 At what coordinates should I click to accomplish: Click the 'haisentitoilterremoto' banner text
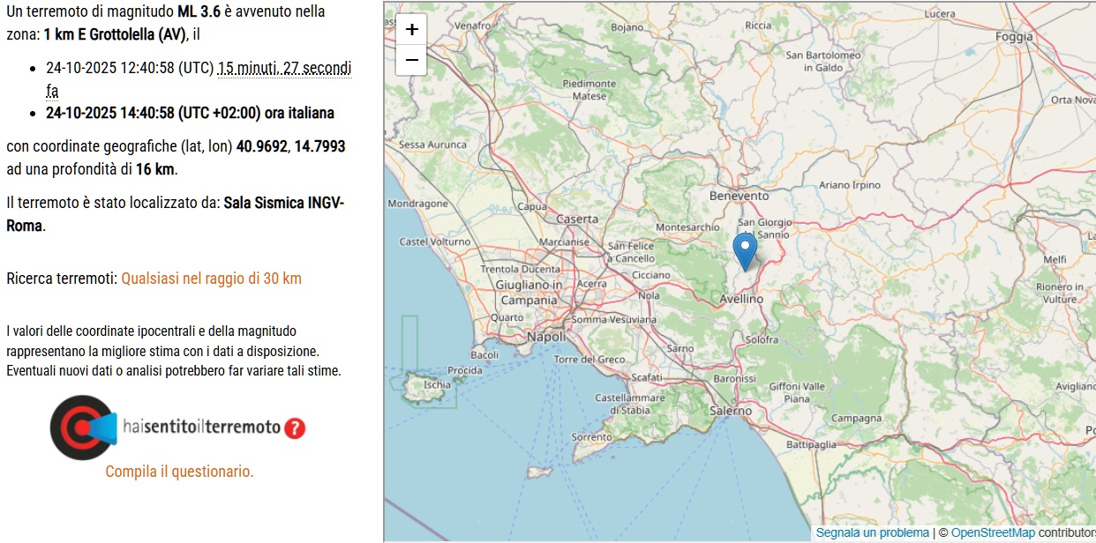click(x=202, y=428)
